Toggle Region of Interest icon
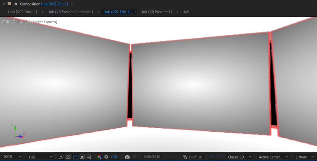 (x=82, y=157)
